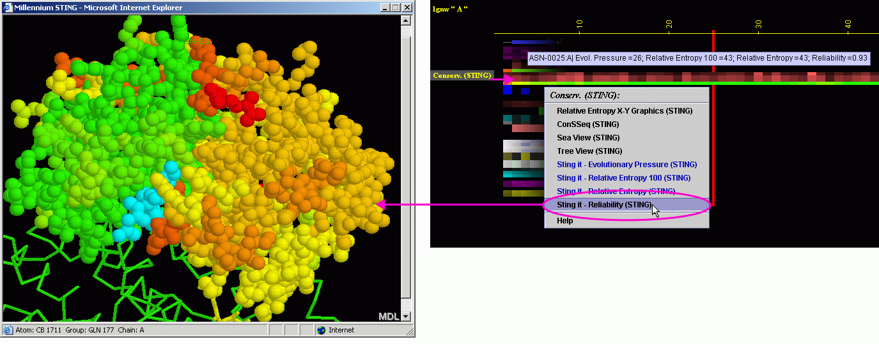879x344 pixels.
Task: Click the MDL logo in the molecule viewer
Action: [x=388, y=316]
